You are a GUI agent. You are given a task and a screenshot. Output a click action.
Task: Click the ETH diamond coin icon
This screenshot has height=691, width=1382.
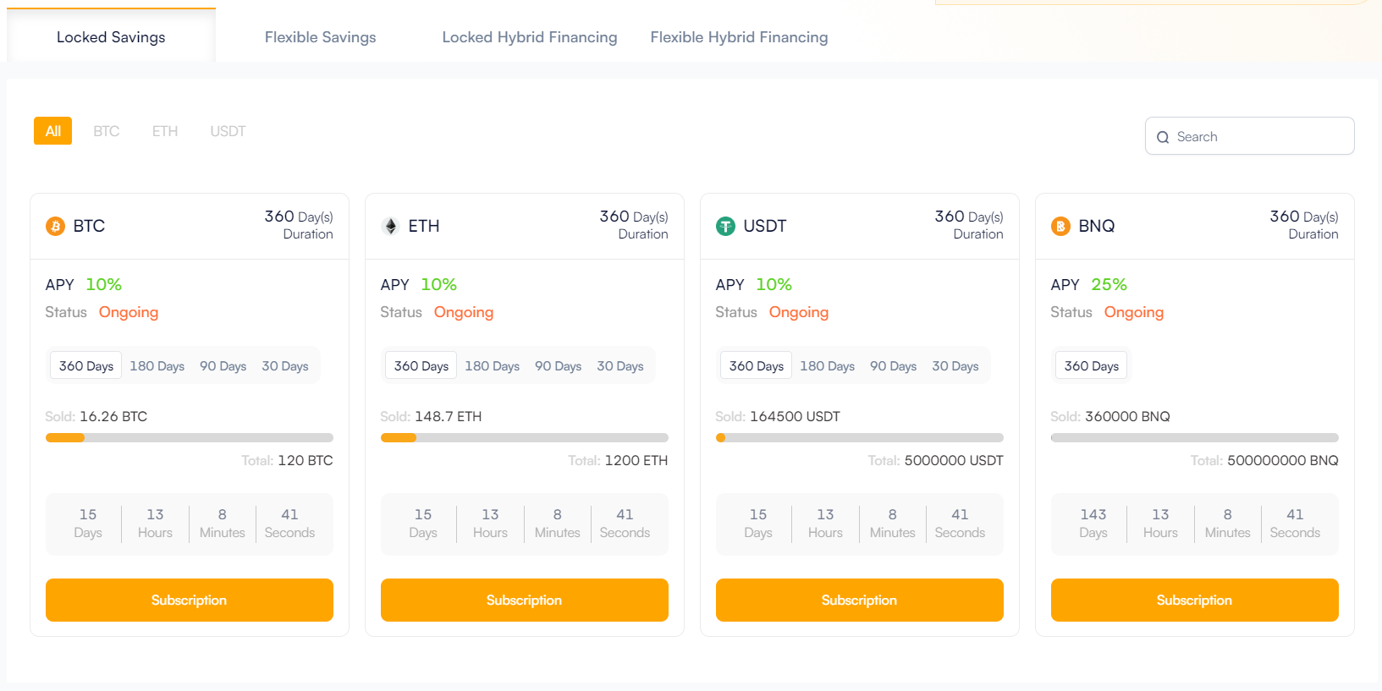[x=390, y=226]
